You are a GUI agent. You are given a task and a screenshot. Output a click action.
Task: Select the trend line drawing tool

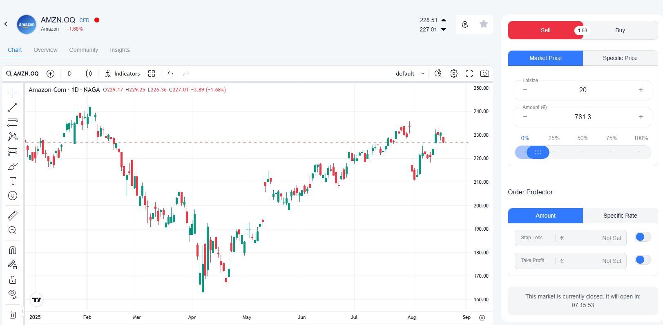[x=13, y=107]
